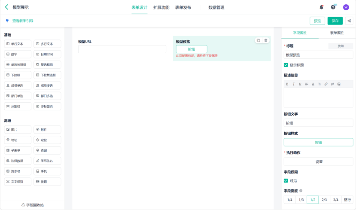Add a 复选框组 field component
356x210 pixels.
point(47,65)
